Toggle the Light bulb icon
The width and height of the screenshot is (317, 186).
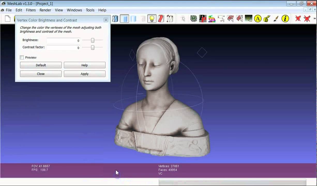click(152, 19)
